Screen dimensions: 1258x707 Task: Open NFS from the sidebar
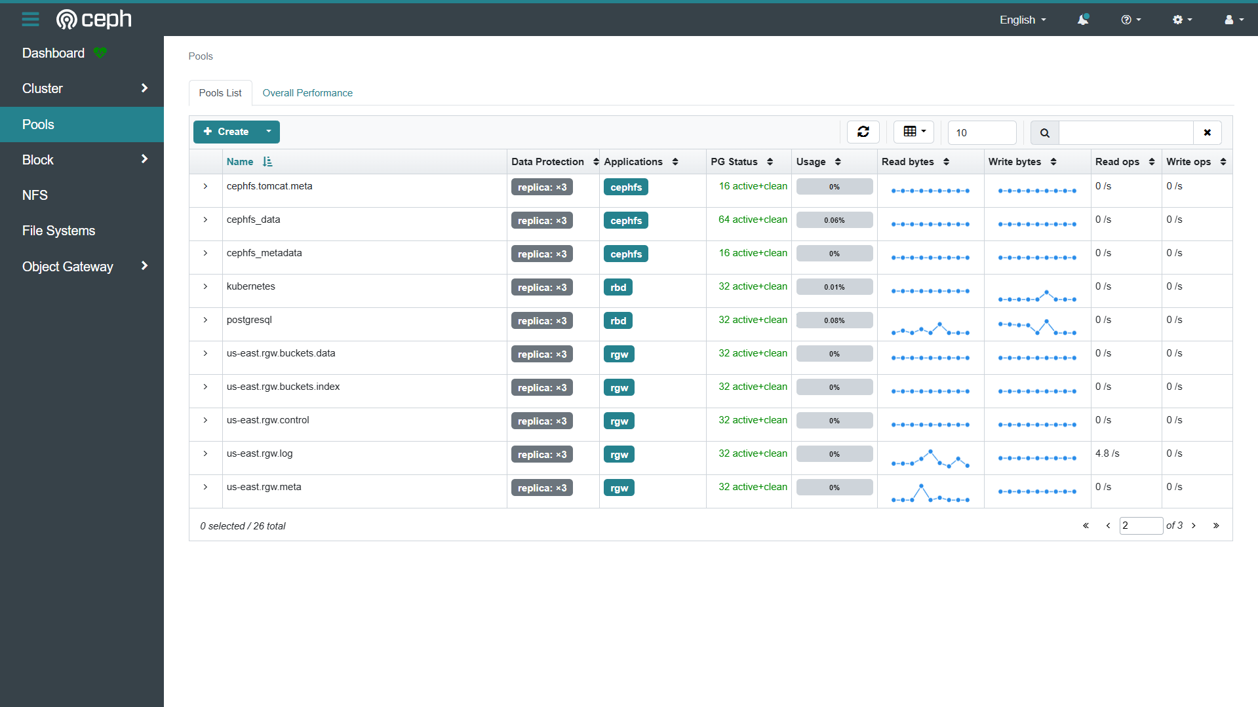click(x=82, y=195)
